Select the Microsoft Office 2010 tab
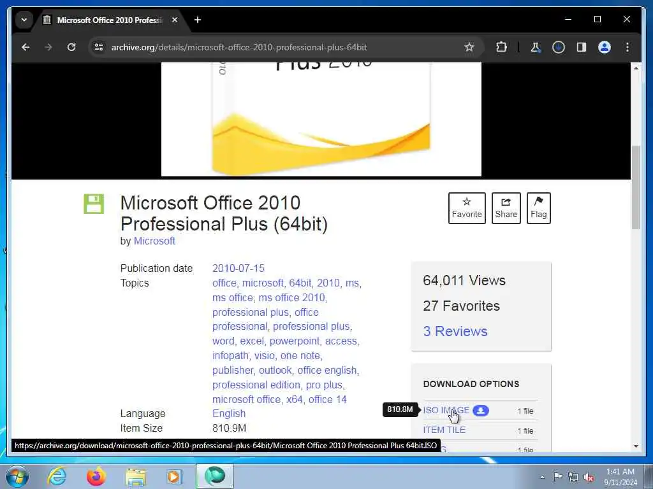 pos(109,20)
